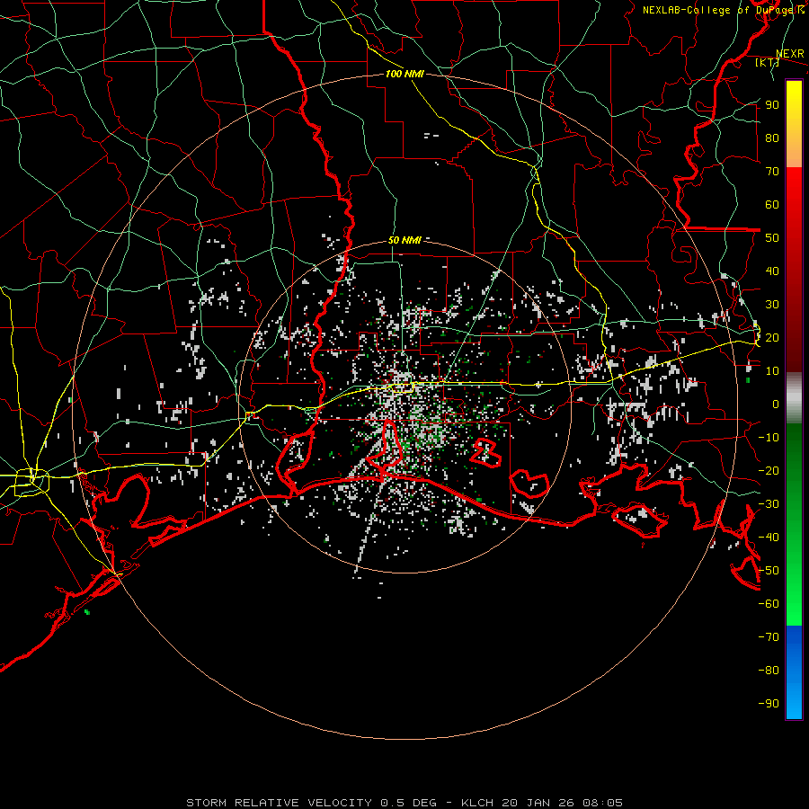Click the "NEXR" label above the color bar
Image resolution: width=809 pixels, height=809 pixels.
pyautogui.click(x=789, y=54)
